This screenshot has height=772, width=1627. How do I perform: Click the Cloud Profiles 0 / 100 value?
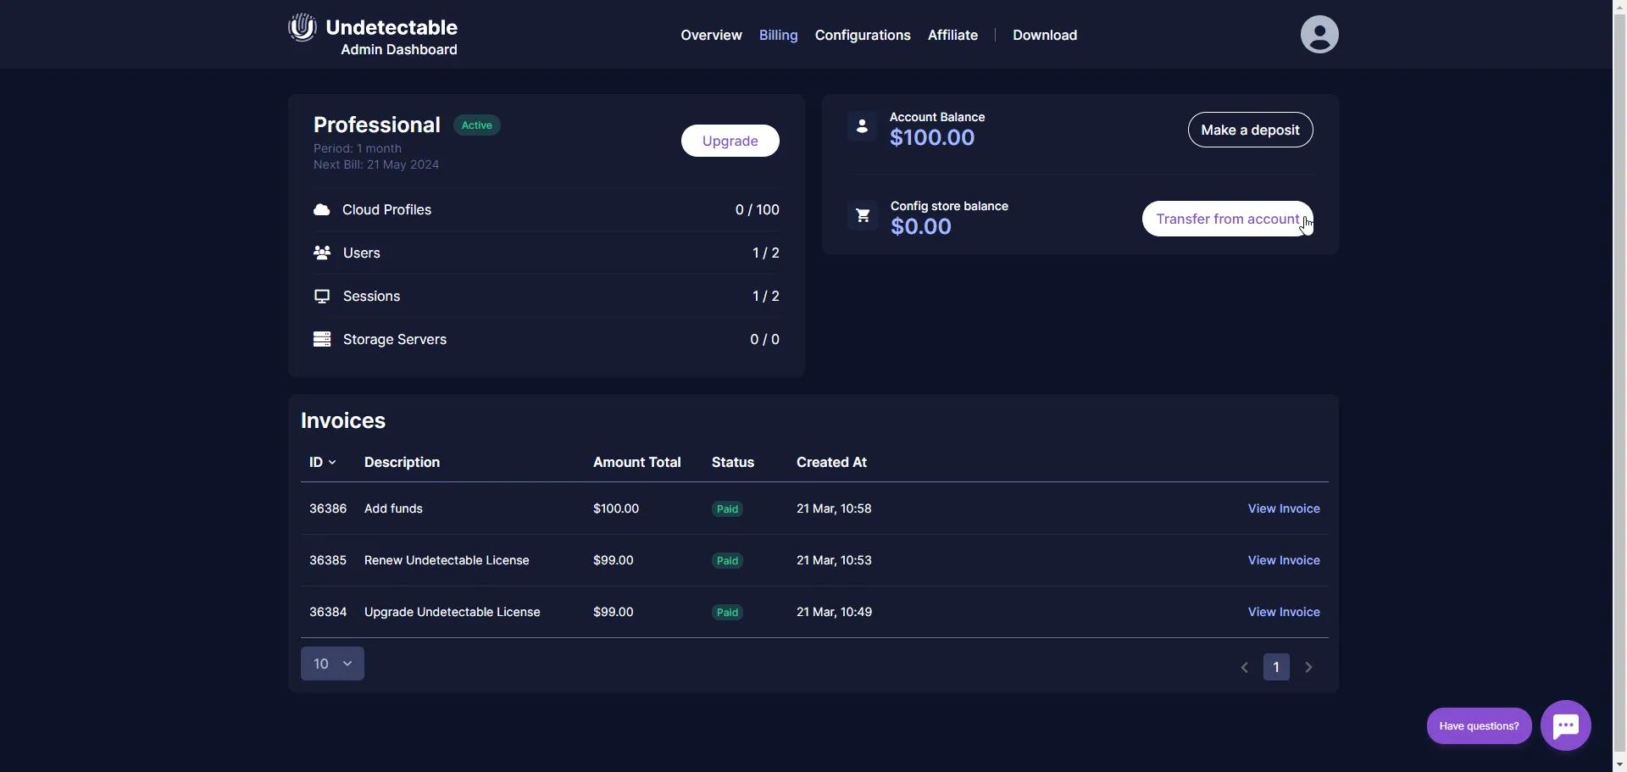click(758, 209)
